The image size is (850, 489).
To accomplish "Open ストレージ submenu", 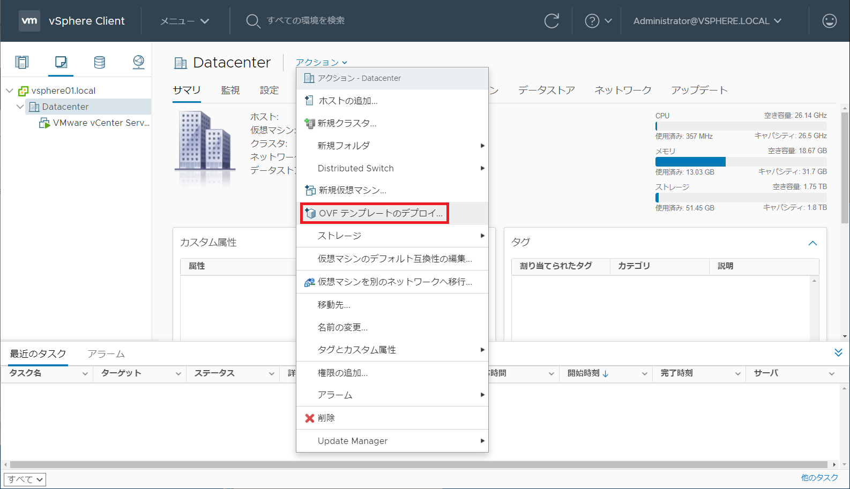I will [392, 236].
